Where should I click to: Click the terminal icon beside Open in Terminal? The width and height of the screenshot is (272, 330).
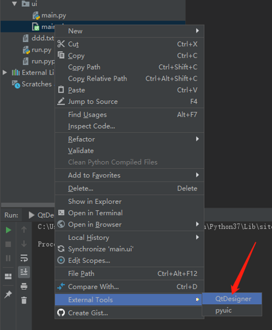point(61,213)
